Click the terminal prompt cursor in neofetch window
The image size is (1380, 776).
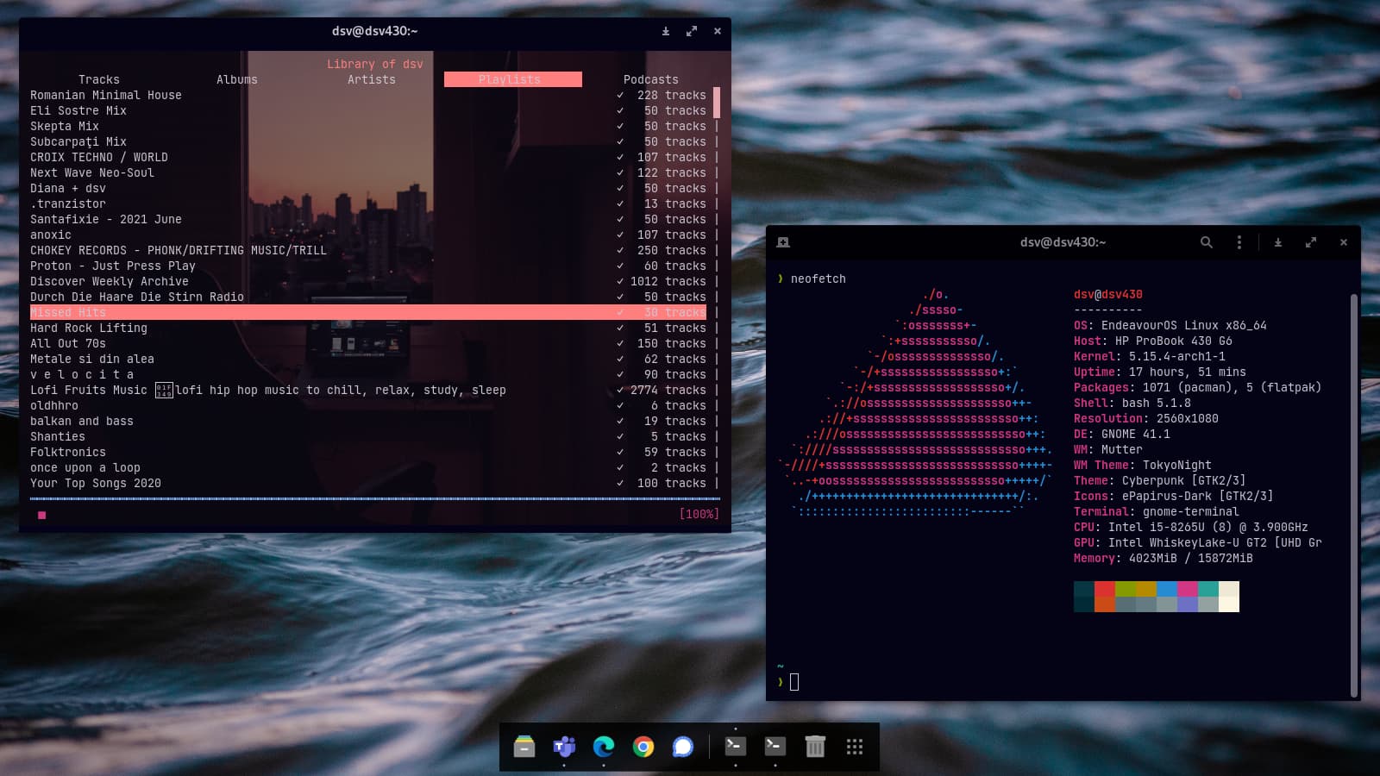pos(794,682)
